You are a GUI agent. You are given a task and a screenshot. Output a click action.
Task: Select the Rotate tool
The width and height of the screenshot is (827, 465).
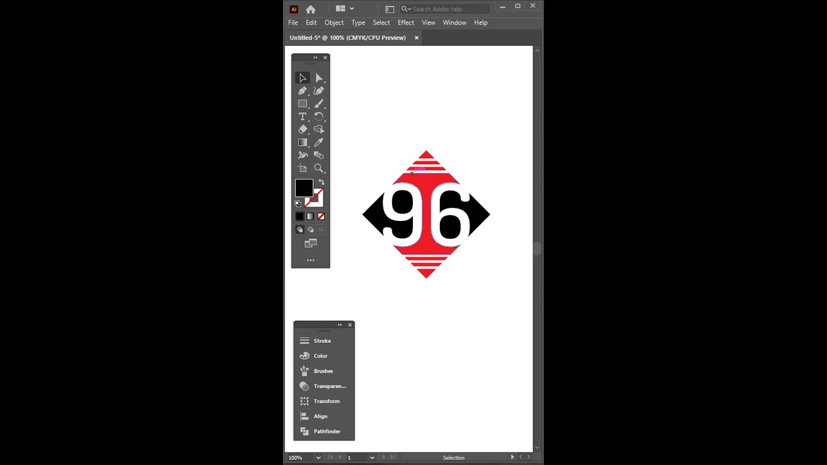tap(319, 117)
